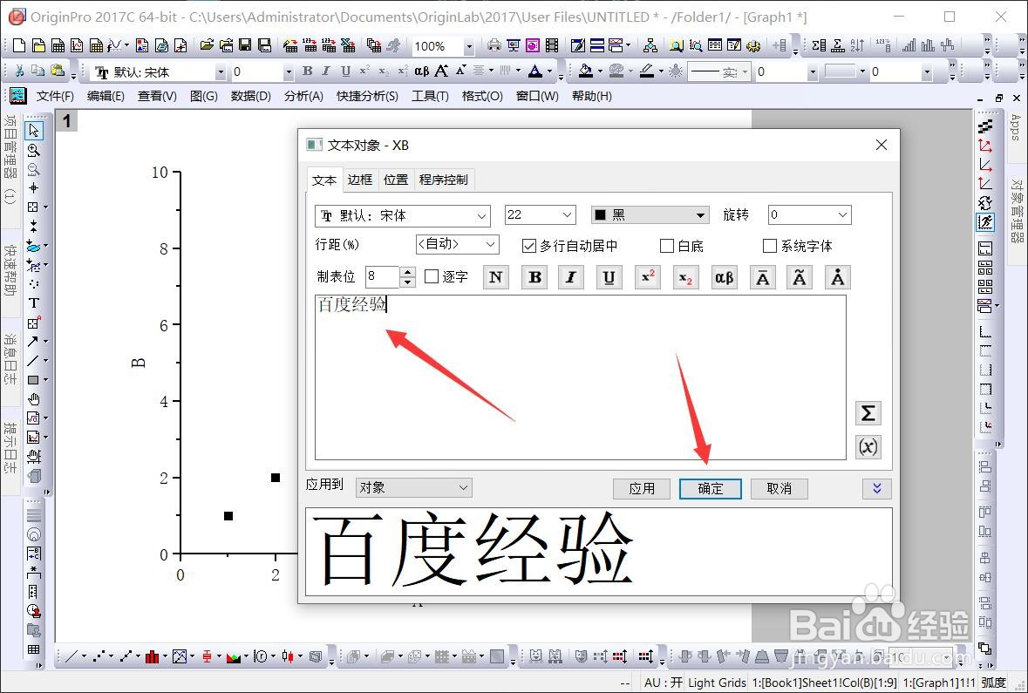This screenshot has width=1028, height=693.
Task: Click New Project icon in standard toolbar
Action: click(x=19, y=45)
